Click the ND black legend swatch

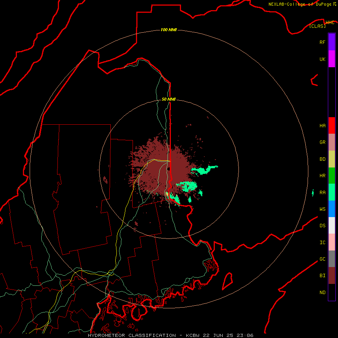click(332, 292)
